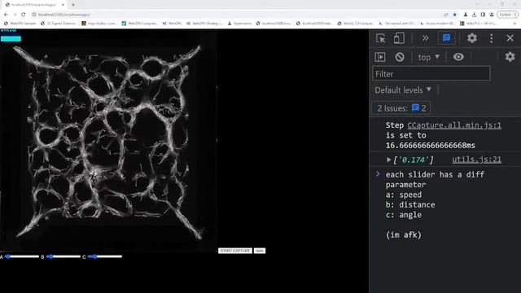The width and height of the screenshot is (521, 293).
Task: Open DevTools three-dot customize menu
Action: [x=492, y=38]
